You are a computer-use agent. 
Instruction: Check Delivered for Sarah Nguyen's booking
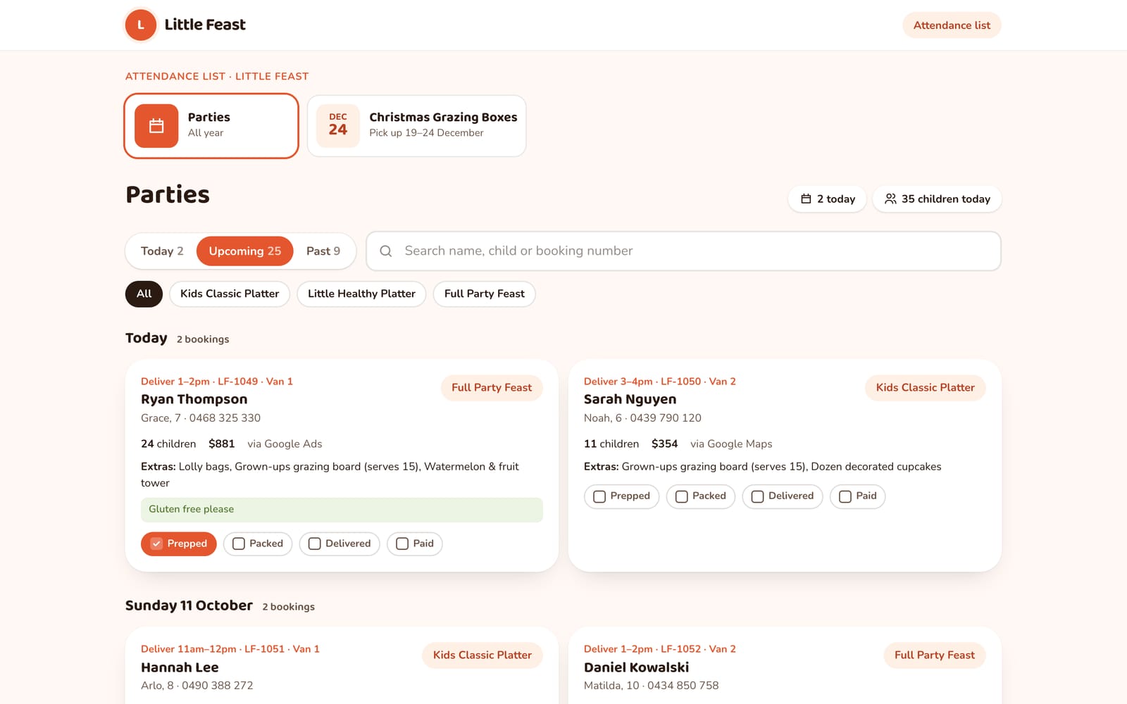(782, 496)
